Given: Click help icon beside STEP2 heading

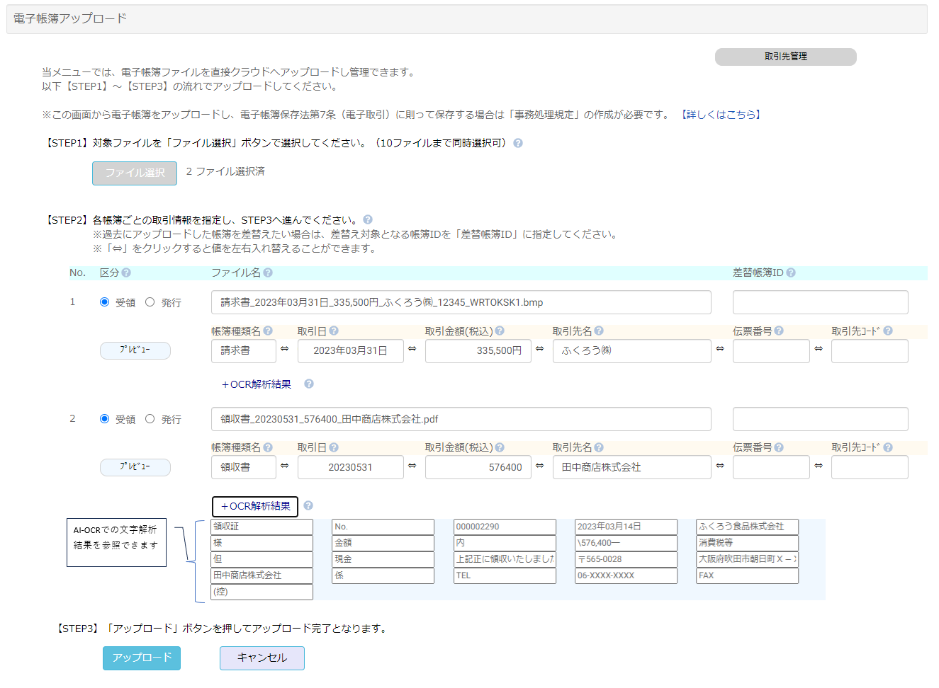Looking at the screenshot, I should pos(368,219).
